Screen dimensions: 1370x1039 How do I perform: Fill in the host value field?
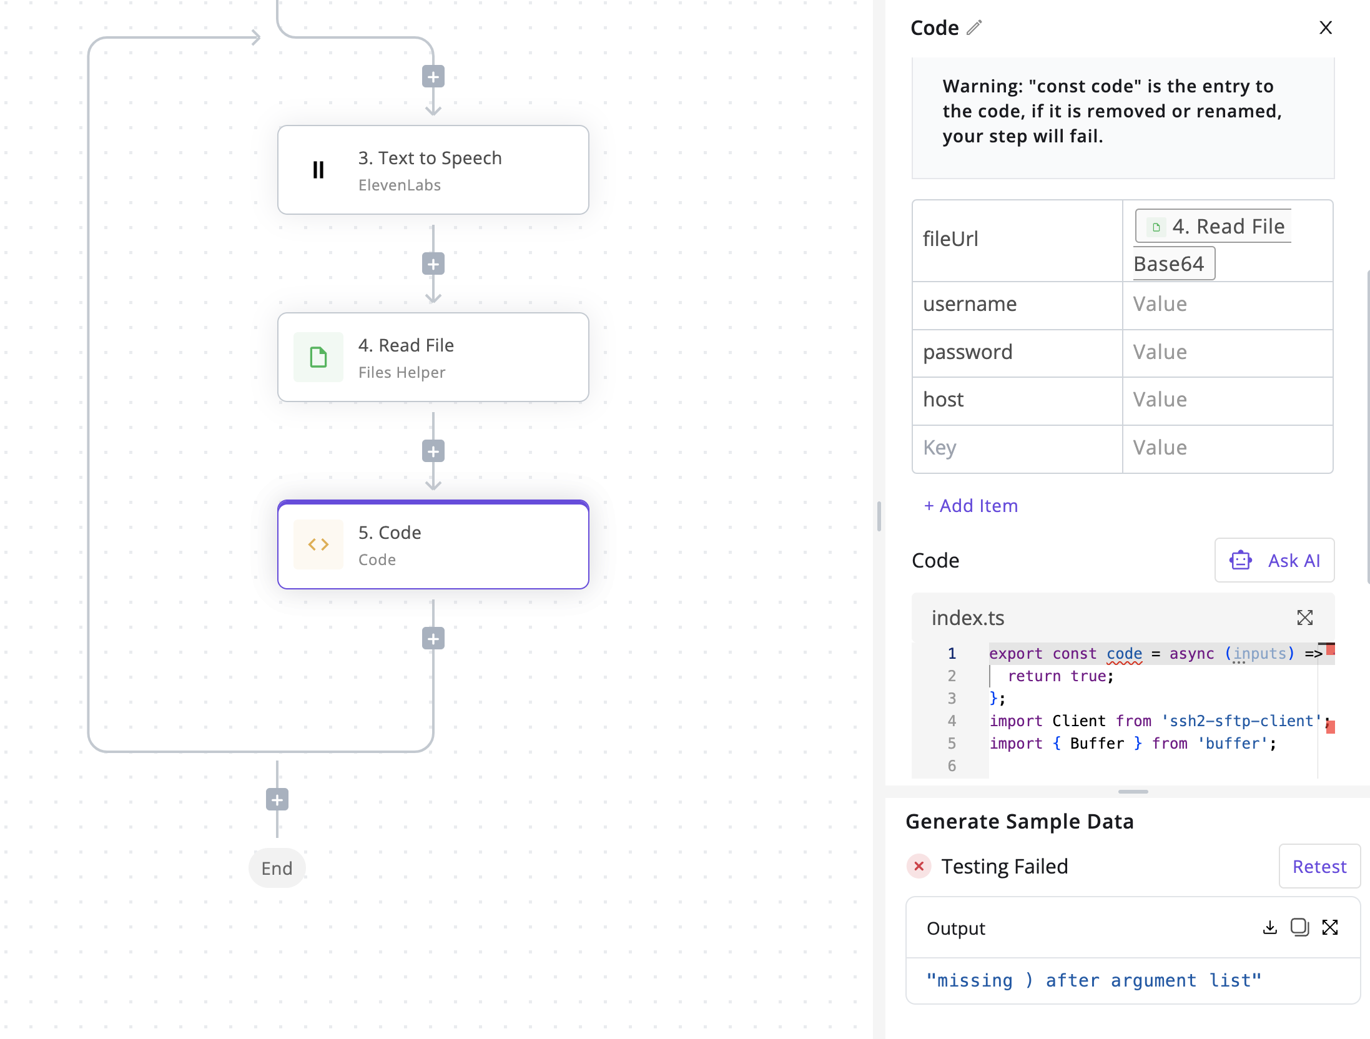click(x=1228, y=401)
